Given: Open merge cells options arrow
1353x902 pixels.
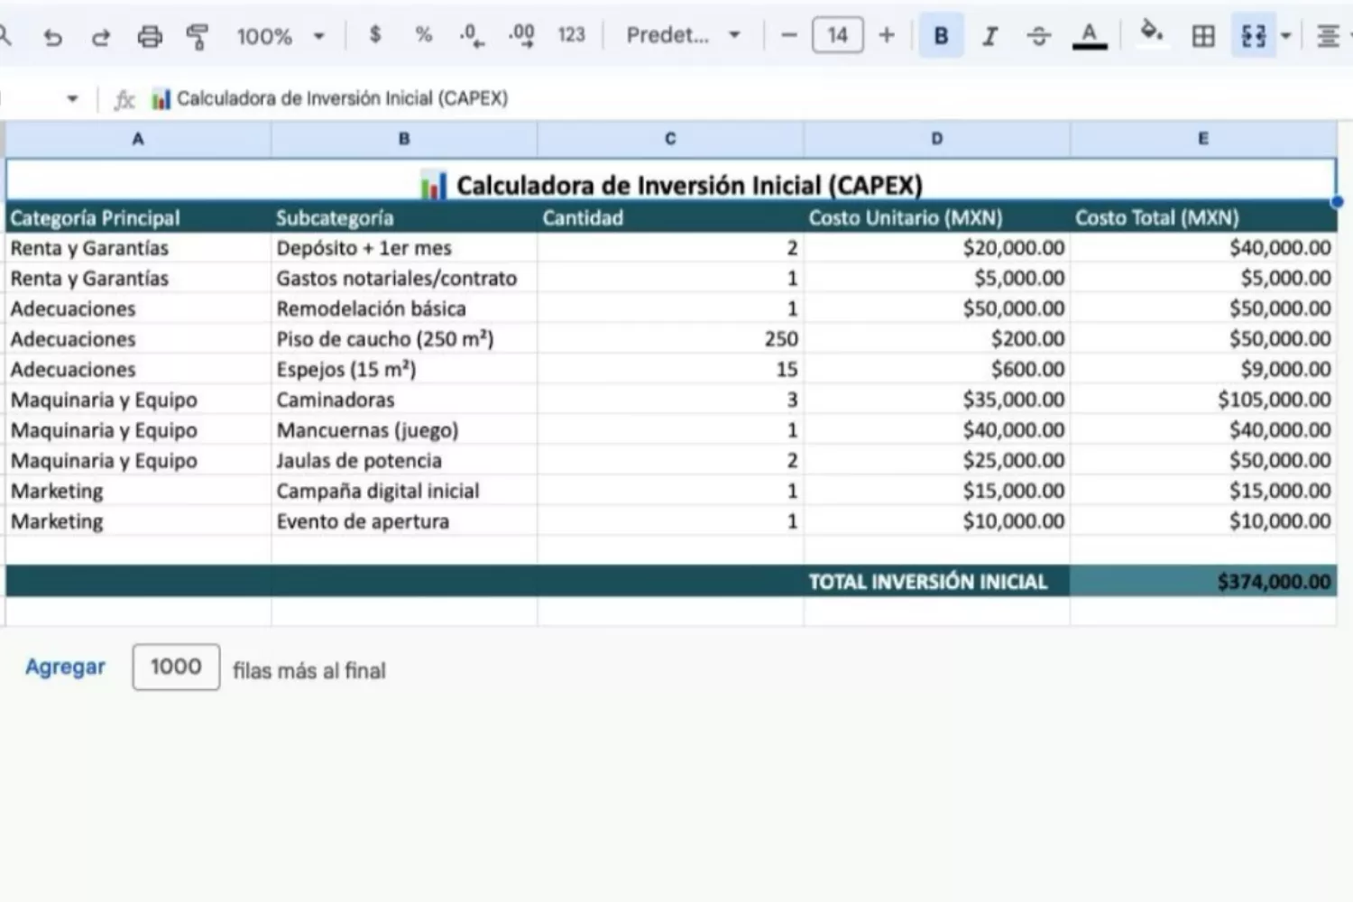Looking at the screenshot, I should pos(1286,36).
